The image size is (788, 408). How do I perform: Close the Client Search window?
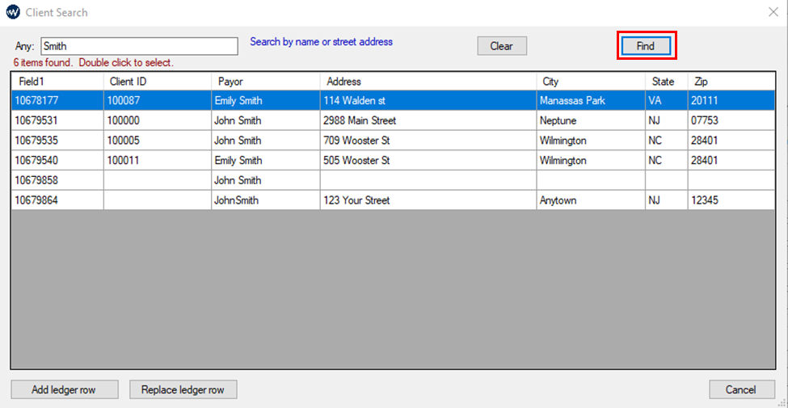[772, 12]
